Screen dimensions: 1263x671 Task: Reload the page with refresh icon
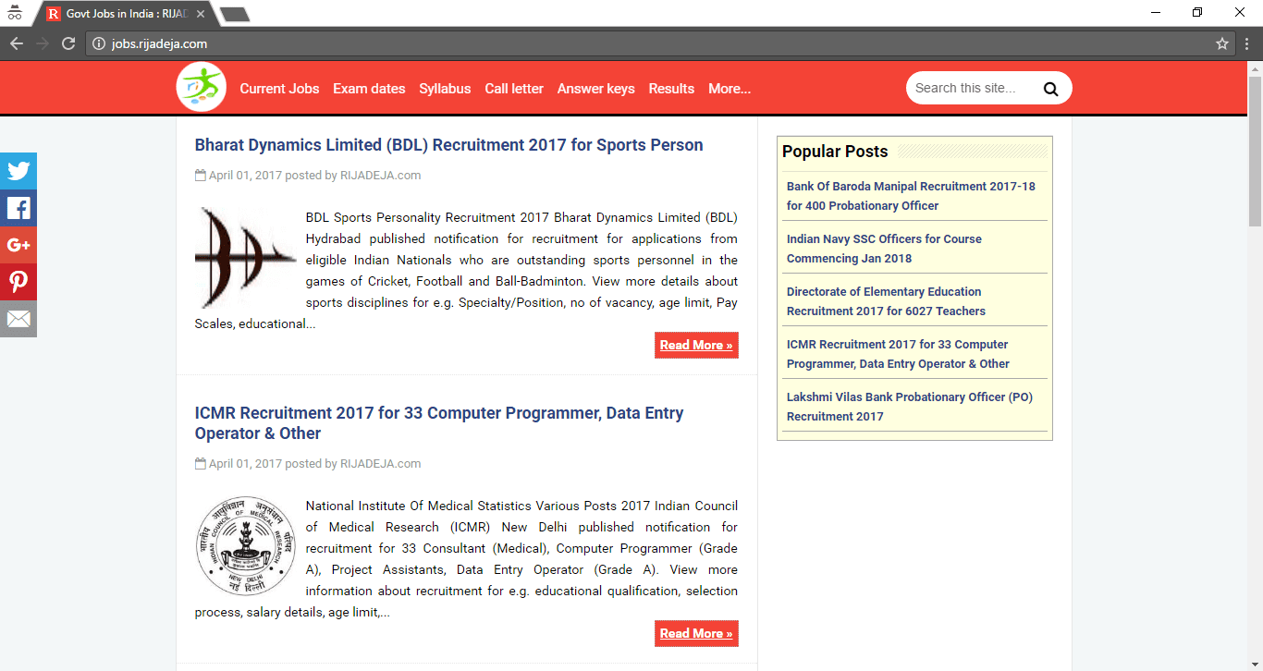point(68,43)
